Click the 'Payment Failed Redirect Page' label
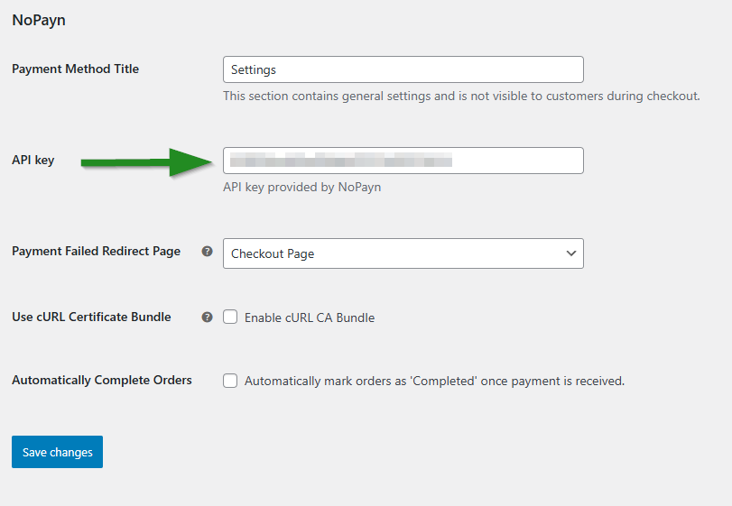The width and height of the screenshot is (732, 506). [96, 251]
